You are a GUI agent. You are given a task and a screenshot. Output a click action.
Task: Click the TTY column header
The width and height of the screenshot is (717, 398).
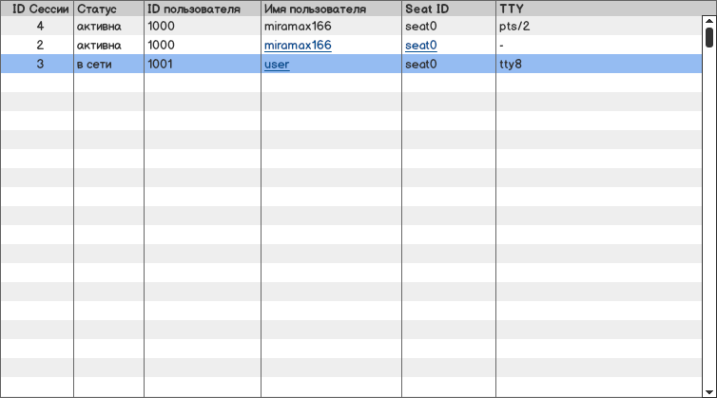599,9
